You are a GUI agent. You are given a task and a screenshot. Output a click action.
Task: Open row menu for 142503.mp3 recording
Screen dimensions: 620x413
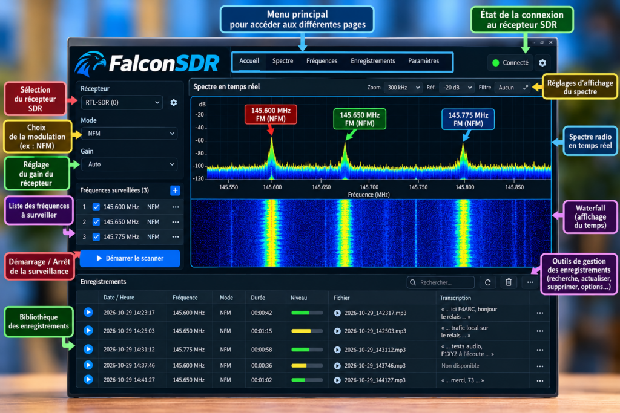click(539, 331)
